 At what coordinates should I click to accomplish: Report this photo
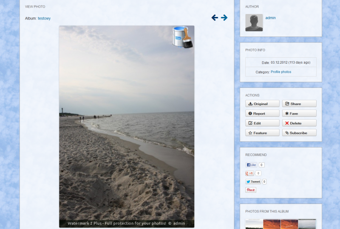click(262, 113)
